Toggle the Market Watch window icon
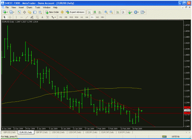This screenshot has height=139, width=192. pos(19,12)
